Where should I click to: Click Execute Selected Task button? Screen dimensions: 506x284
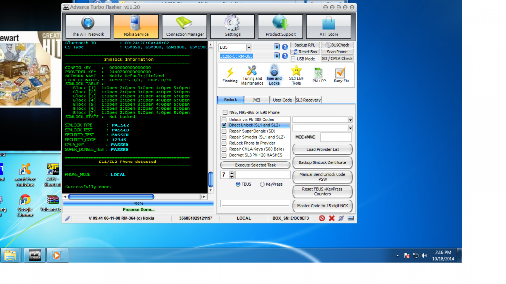click(255, 165)
